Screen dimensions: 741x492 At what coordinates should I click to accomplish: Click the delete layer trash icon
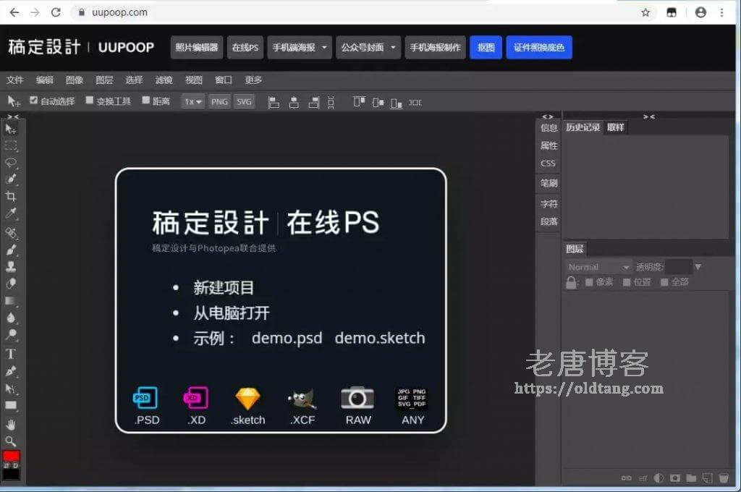click(x=722, y=478)
